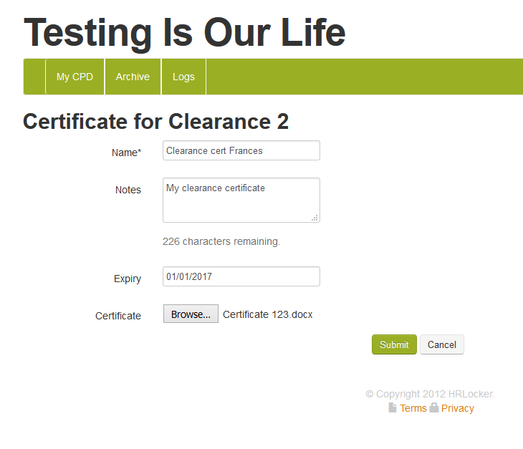Click the document icon beside Terms
Image resolution: width=523 pixels, height=449 pixels.
[393, 408]
